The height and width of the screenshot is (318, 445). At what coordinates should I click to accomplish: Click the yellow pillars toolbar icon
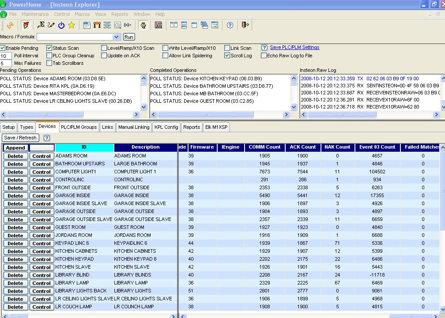coord(97,25)
